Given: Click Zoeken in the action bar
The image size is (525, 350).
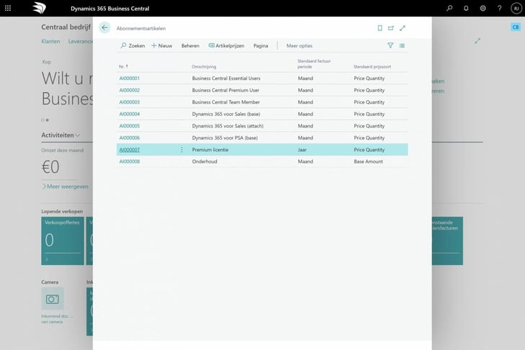Looking at the screenshot, I should tap(133, 45).
